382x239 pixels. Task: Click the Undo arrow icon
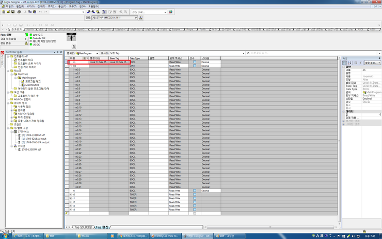point(40,12)
